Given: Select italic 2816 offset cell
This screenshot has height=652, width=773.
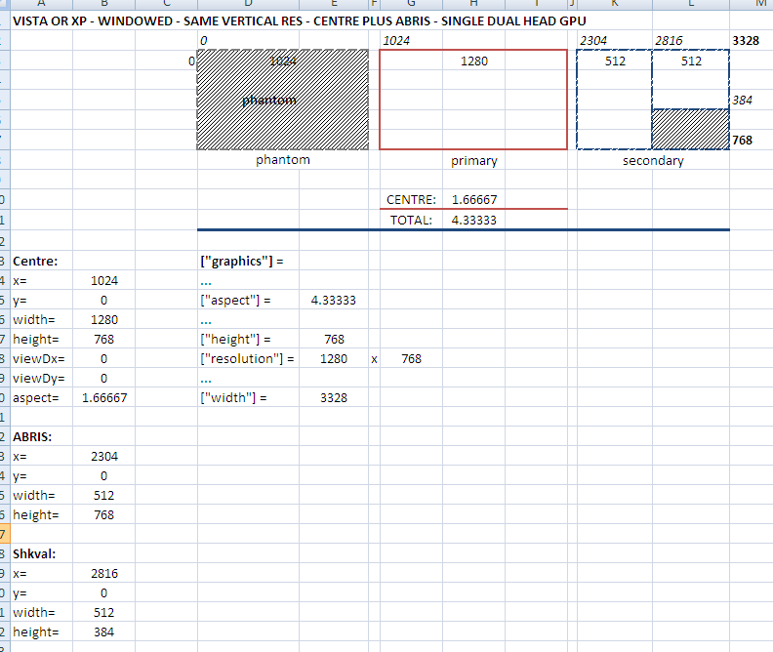Looking at the screenshot, I should (691, 40).
